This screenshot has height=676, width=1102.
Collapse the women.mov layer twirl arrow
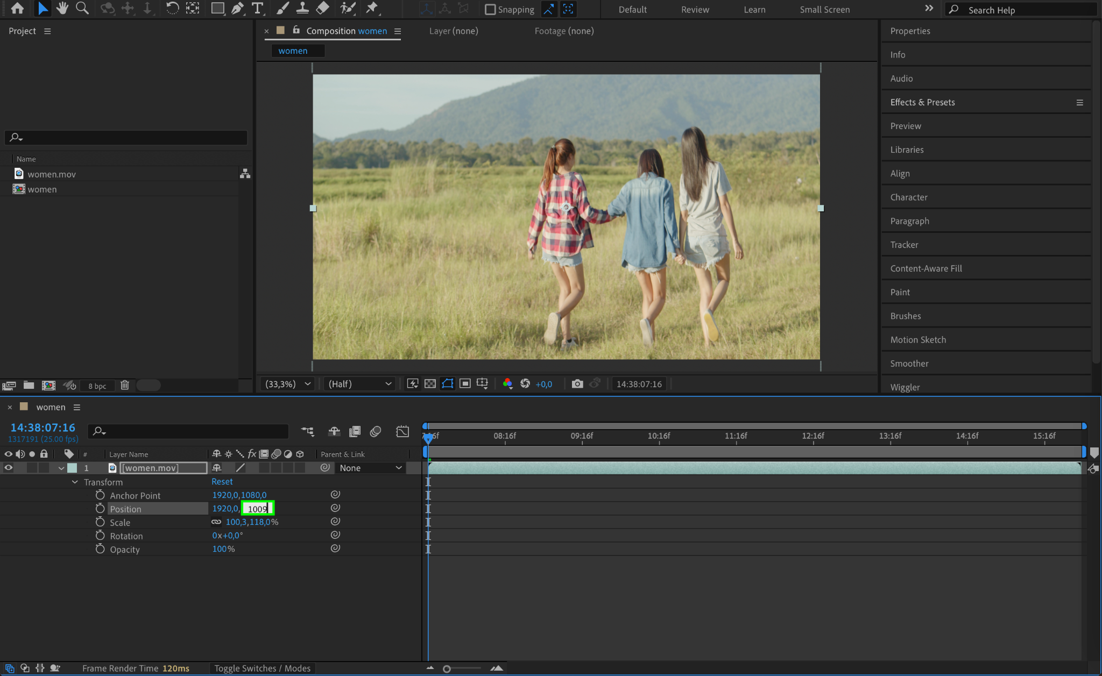pyautogui.click(x=61, y=468)
